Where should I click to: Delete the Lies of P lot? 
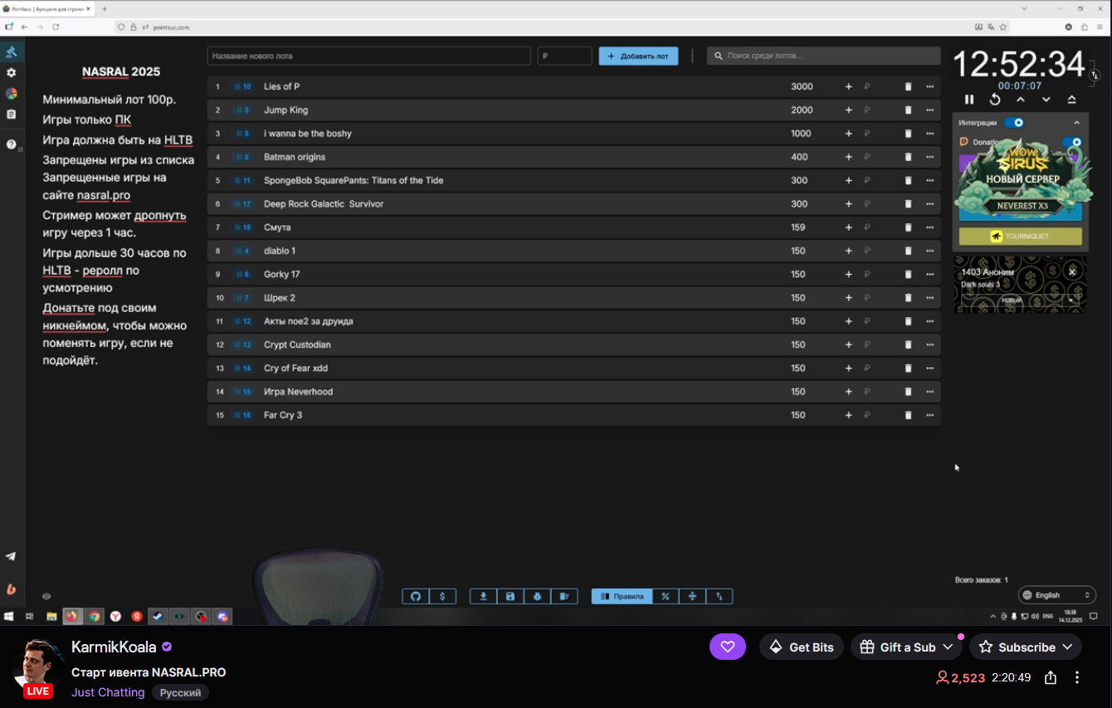[908, 86]
